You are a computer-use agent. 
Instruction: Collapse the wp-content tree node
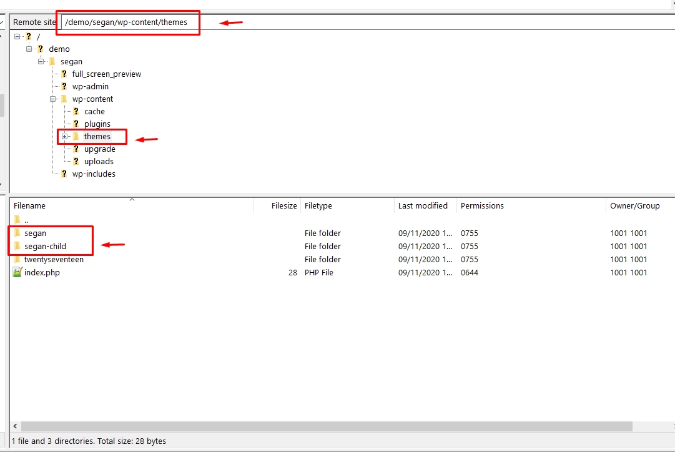point(54,99)
